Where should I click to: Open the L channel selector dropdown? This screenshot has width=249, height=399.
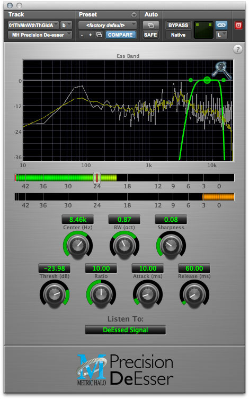click(x=221, y=35)
